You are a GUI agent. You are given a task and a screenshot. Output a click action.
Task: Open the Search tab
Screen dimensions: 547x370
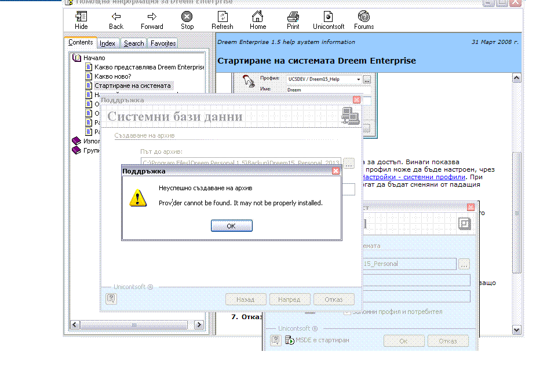[134, 43]
